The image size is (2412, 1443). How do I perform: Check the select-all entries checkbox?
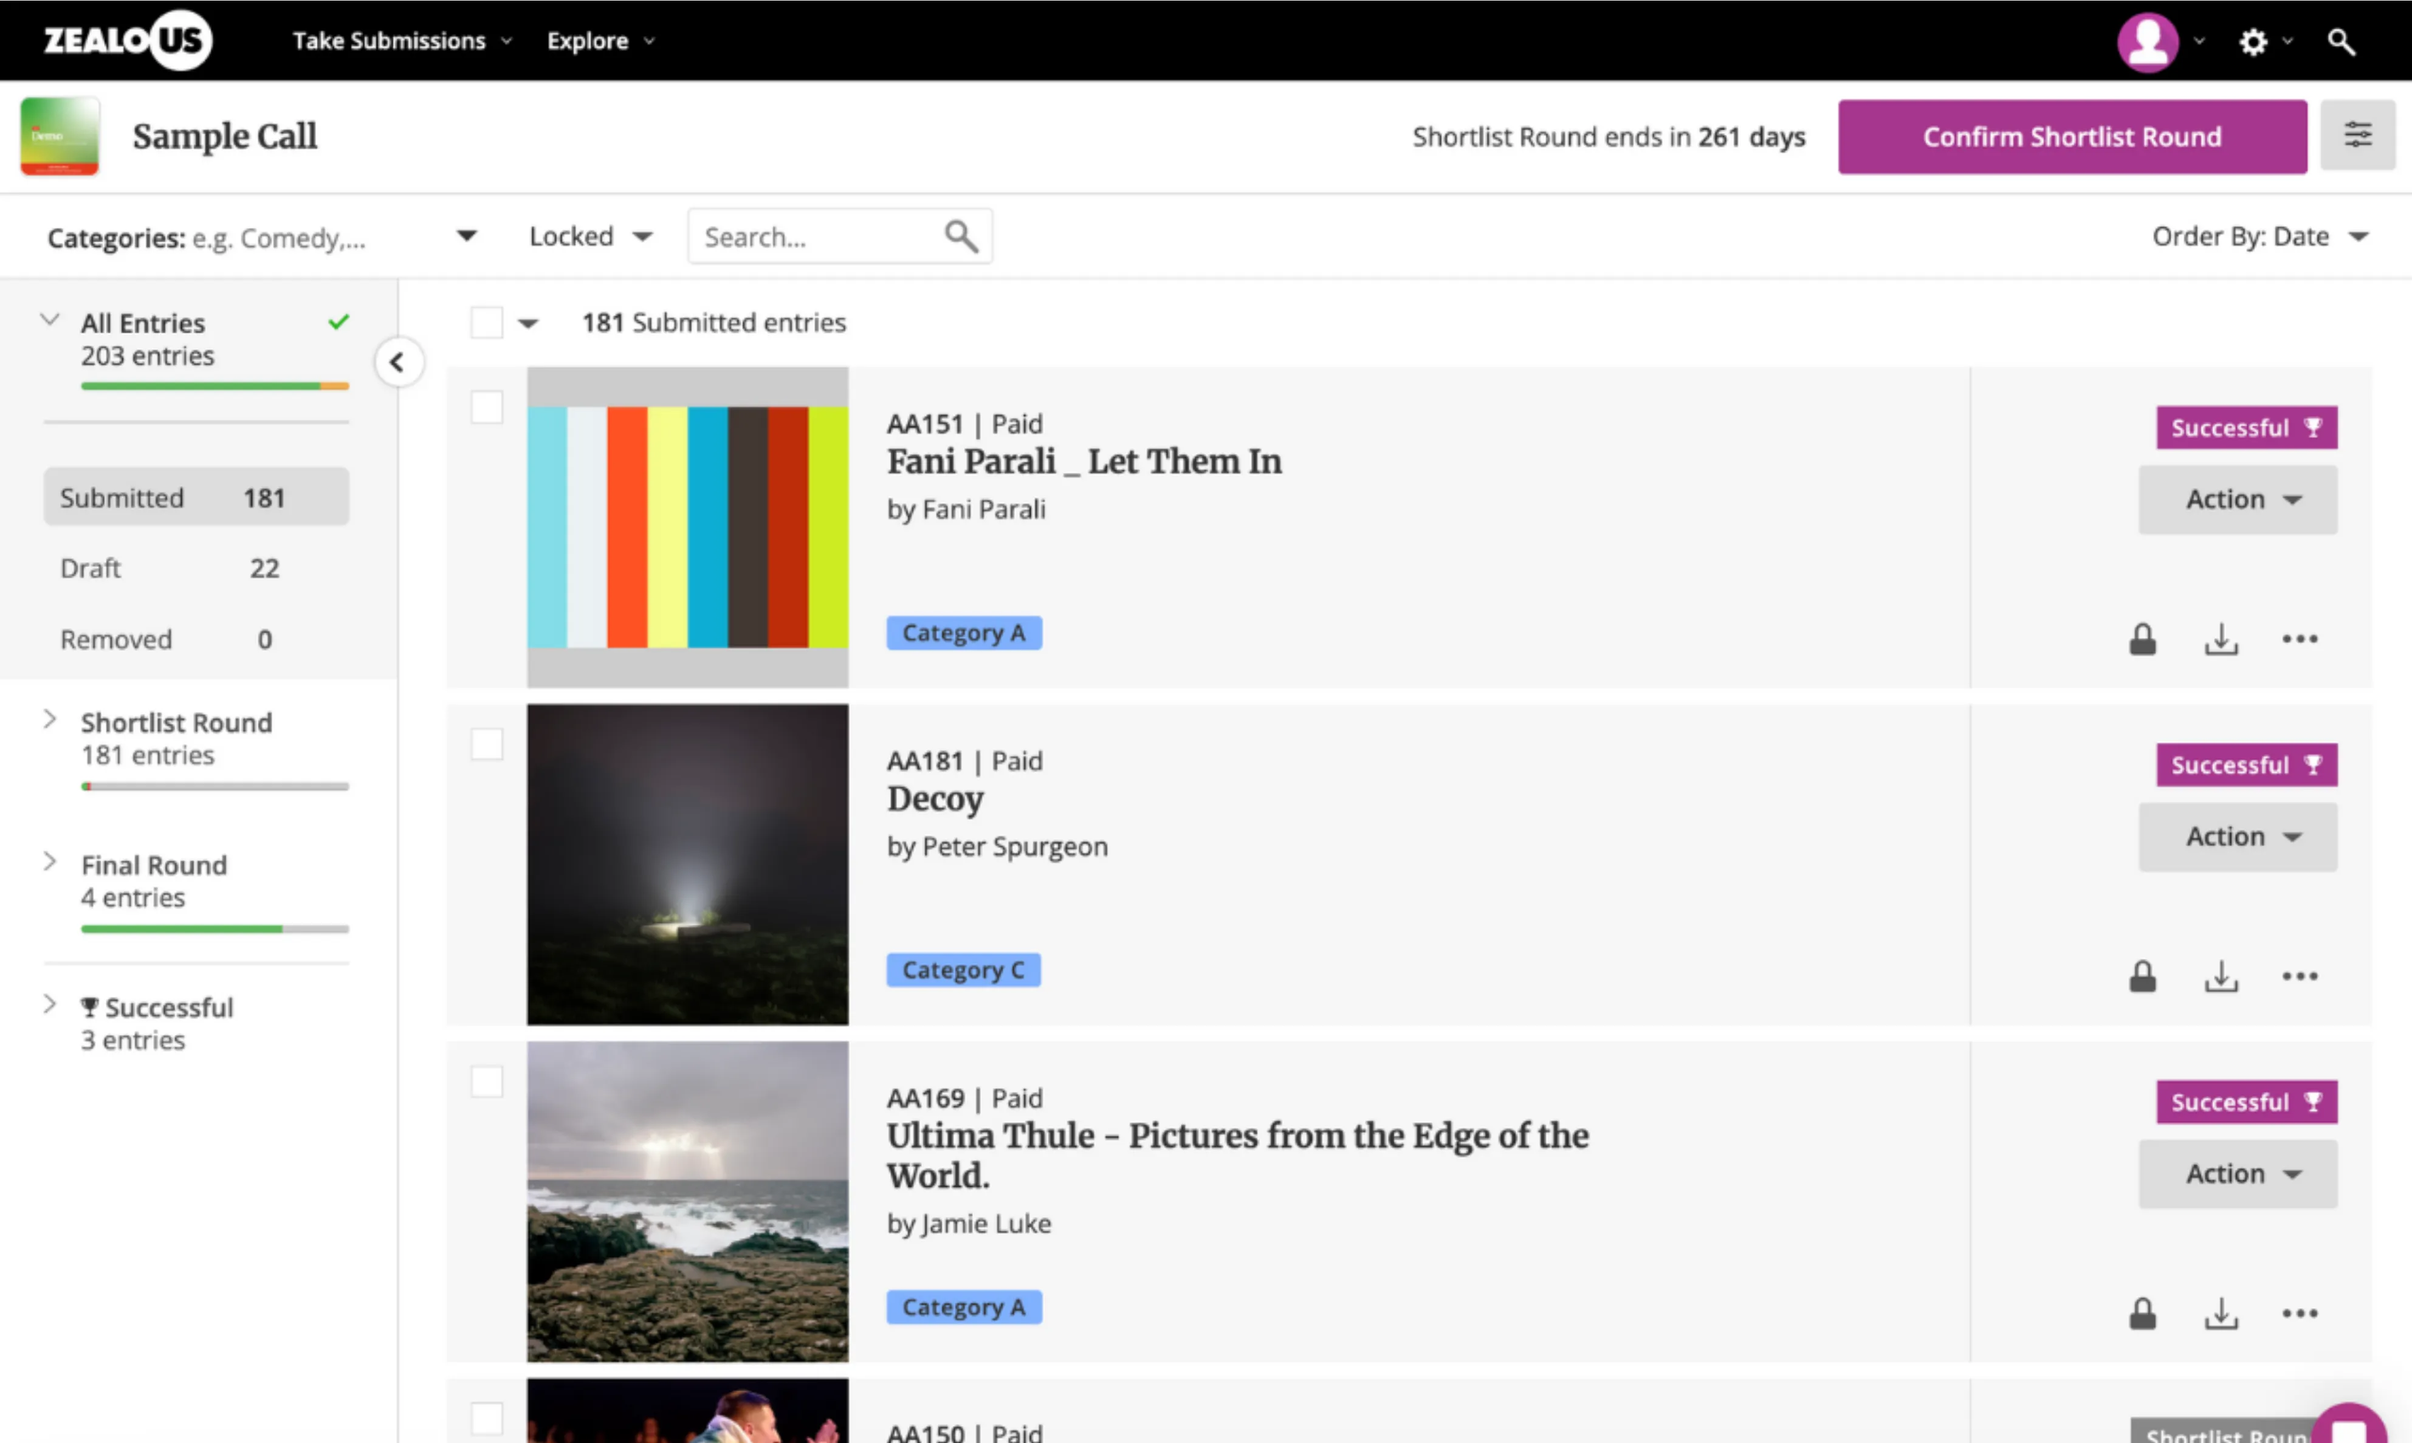486,322
